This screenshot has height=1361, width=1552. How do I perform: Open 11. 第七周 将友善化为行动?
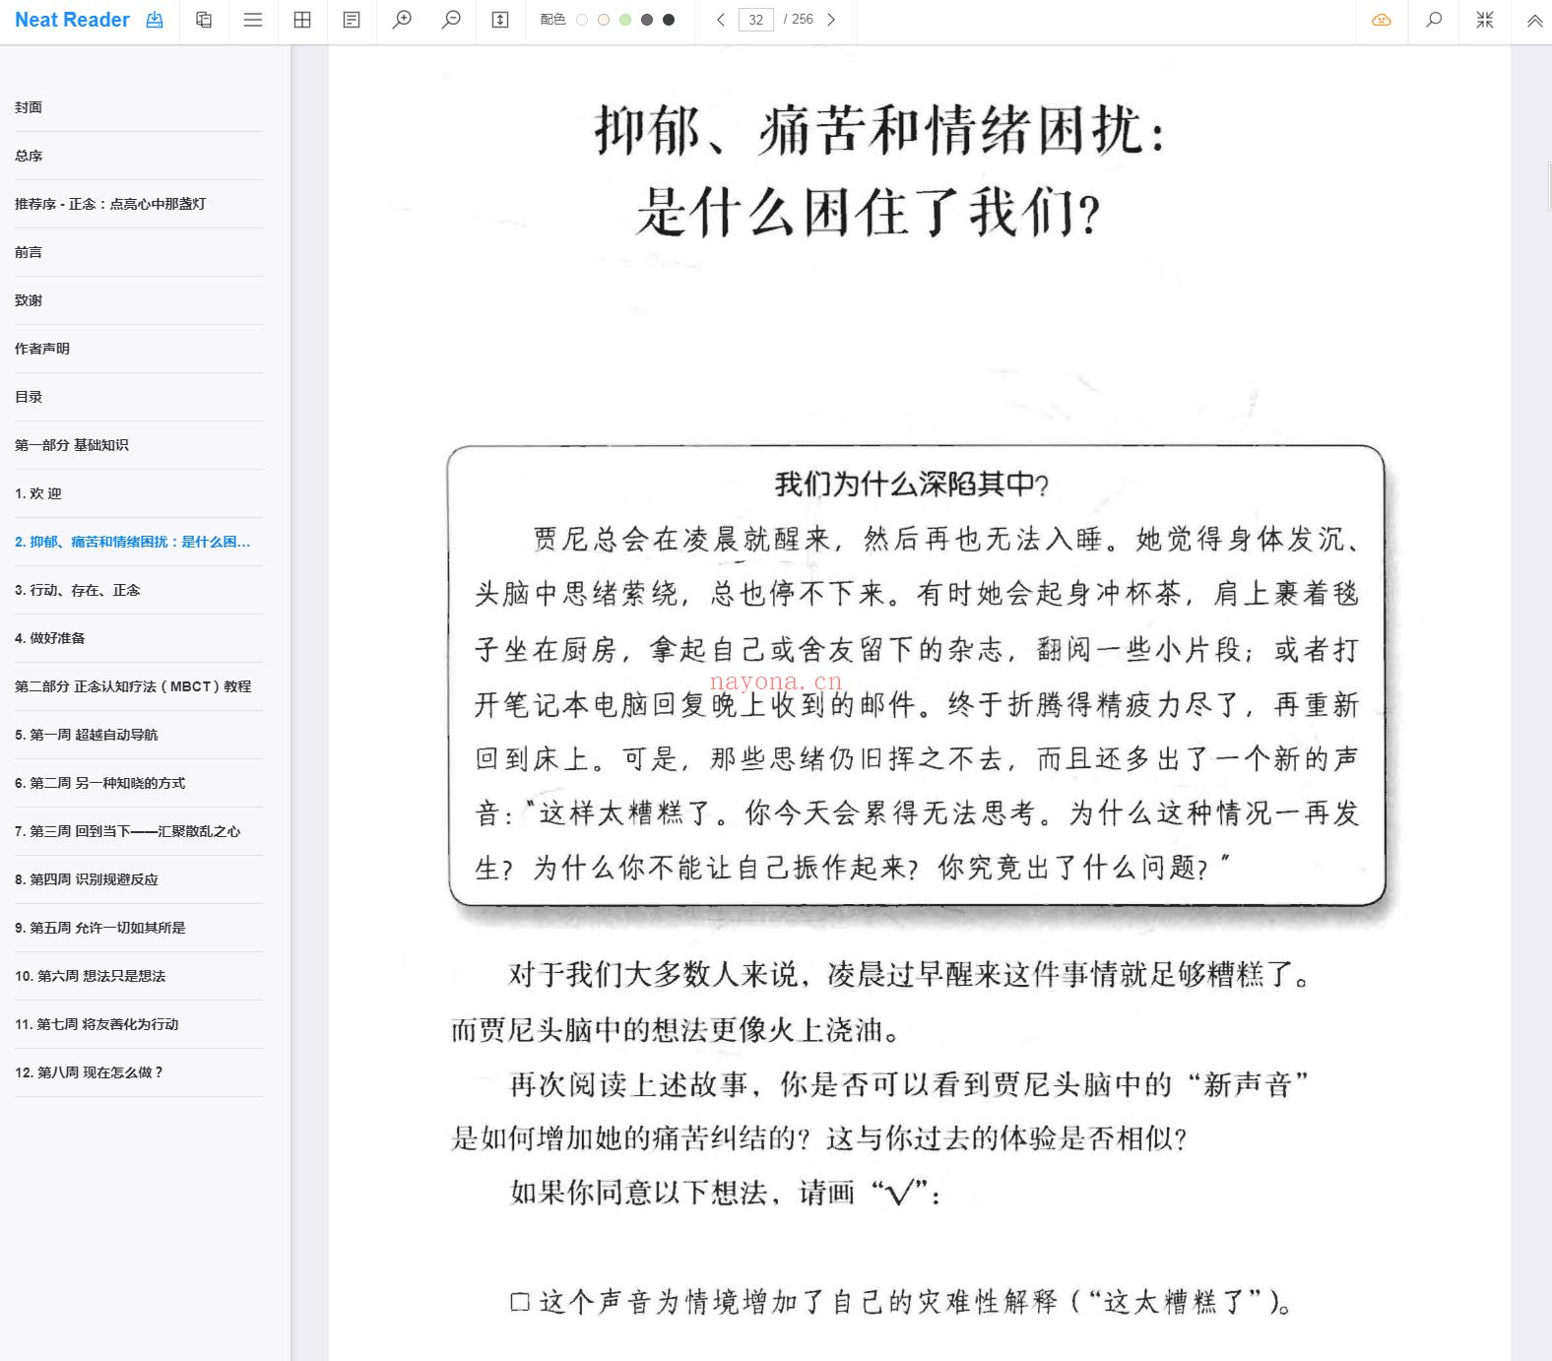[x=139, y=1024]
